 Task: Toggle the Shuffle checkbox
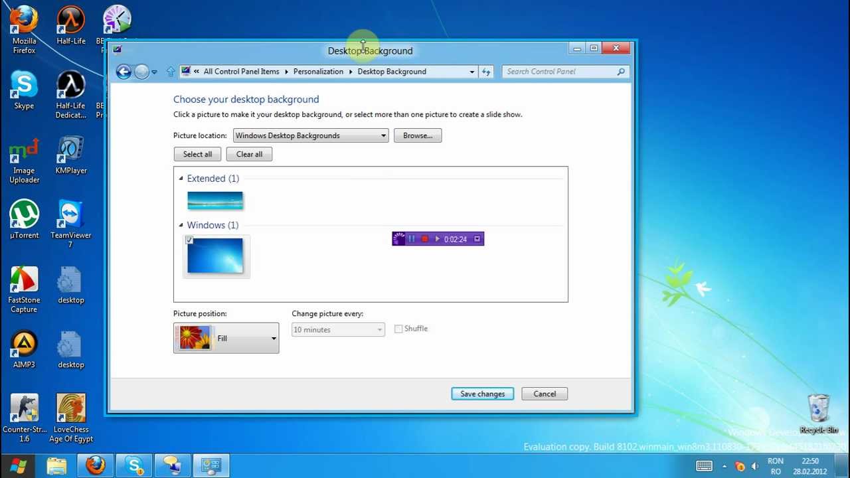[398, 329]
